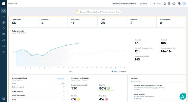The image size is (188, 102).
Task: Select the Vendor management group row
Action: pos(38,96)
